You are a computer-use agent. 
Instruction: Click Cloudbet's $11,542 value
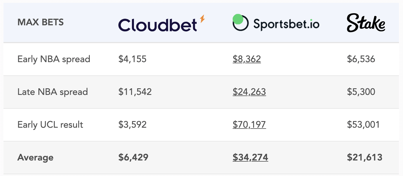pos(135,92)
